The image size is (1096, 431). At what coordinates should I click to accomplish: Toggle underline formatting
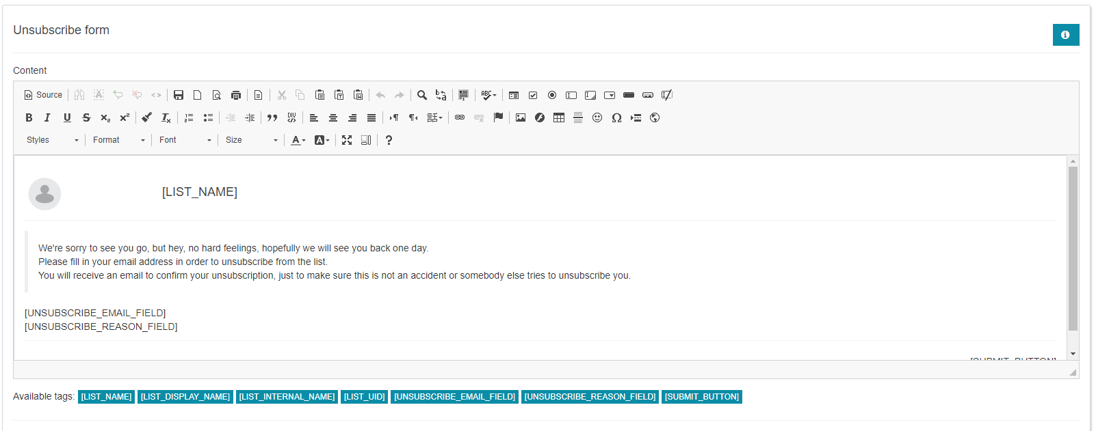click(67, 117)
